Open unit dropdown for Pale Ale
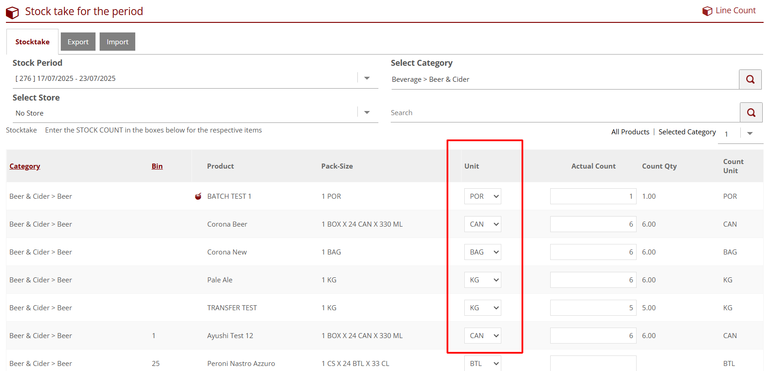The image size is (765, 371). coord(482,280)
